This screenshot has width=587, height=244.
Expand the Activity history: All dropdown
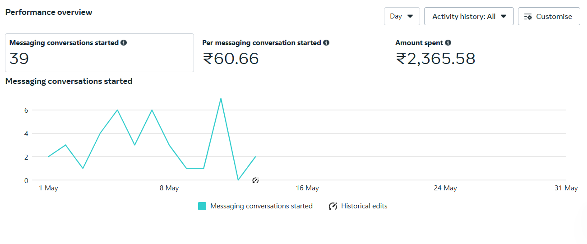tap(469, 16)
